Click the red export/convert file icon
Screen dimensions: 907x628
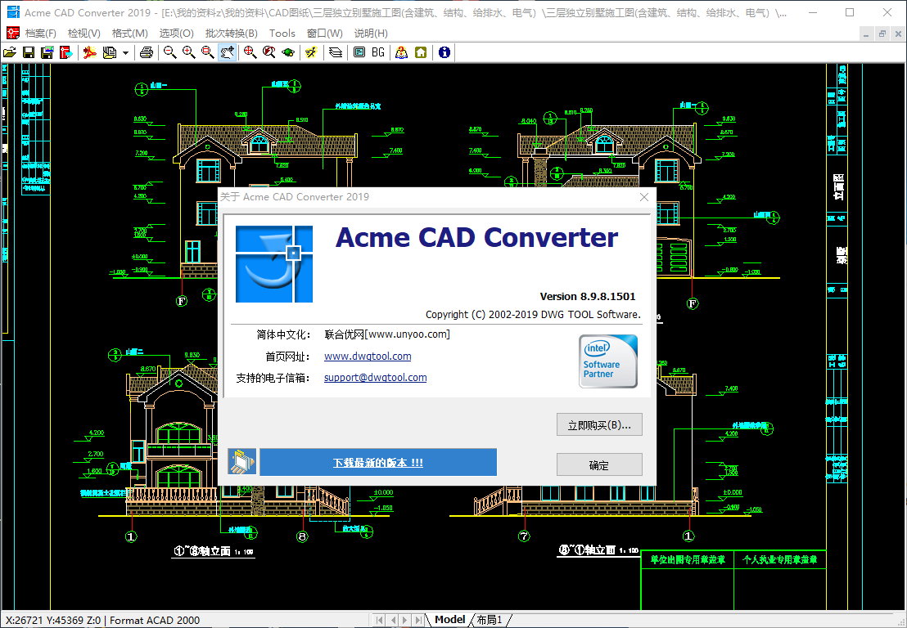click(x=66, y=52)
